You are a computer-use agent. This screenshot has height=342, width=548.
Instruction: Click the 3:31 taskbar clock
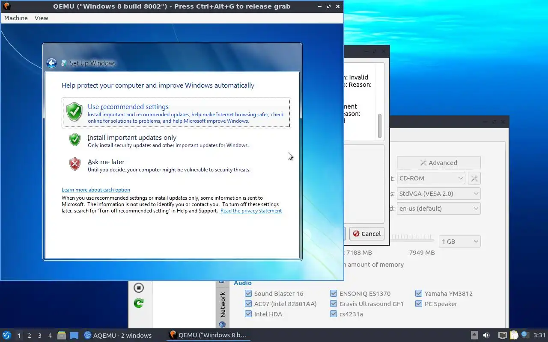click(539, 335)
